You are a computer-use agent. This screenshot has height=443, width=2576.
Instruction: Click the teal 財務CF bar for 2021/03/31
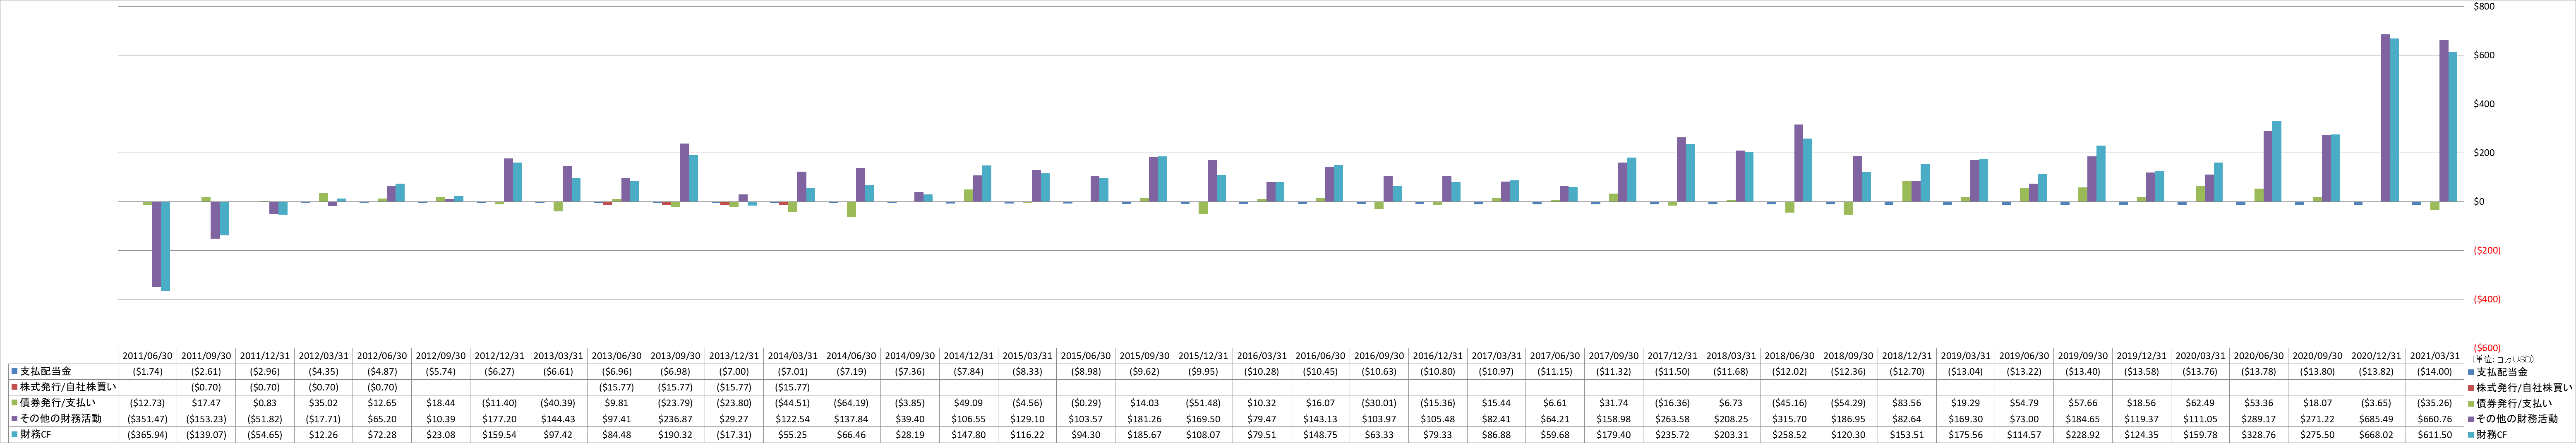tap(2453, 127)
